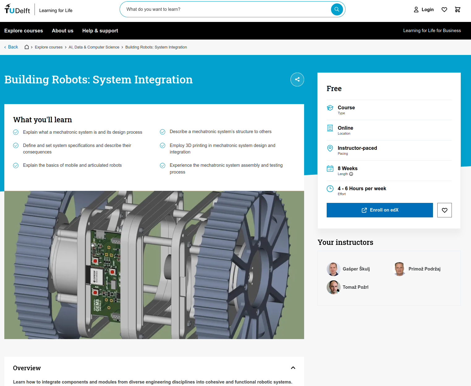The width and height of the screenshot is (471, 386).
Task: Add the course to wishlist beside Enroll
Action: [x=444, y=210]
